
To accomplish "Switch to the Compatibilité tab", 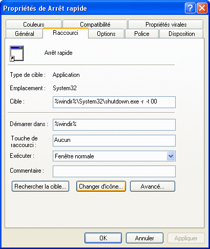I will (x=95, y=25).
